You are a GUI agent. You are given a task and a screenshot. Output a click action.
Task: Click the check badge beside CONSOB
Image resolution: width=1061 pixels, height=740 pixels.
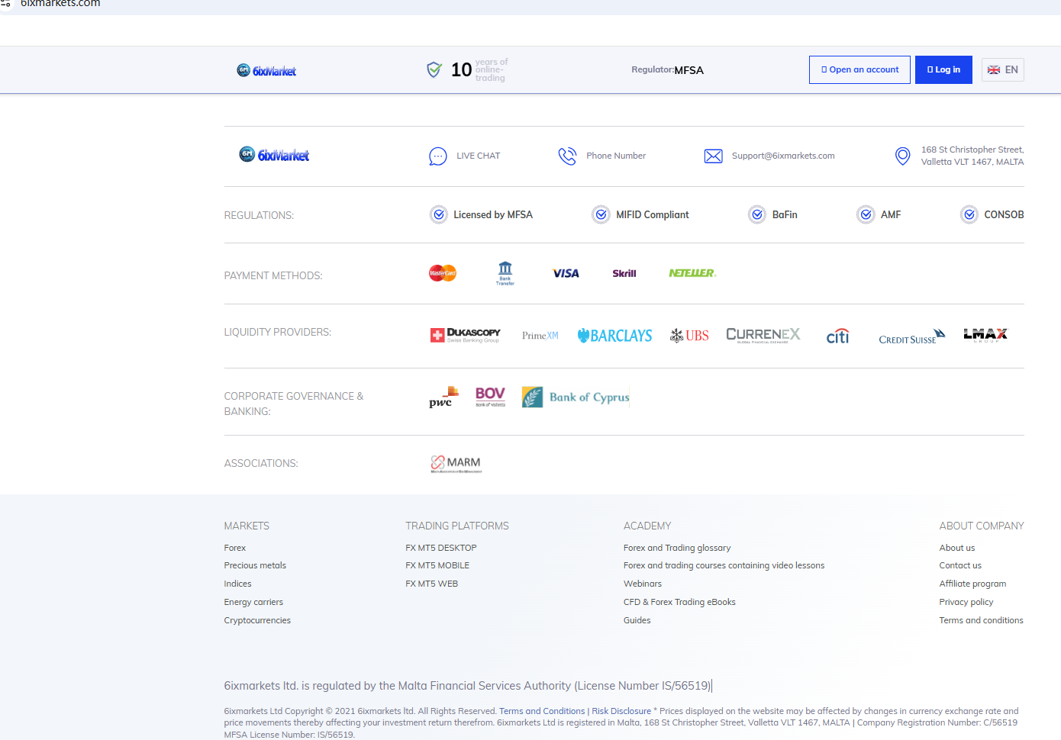point(969,214)
